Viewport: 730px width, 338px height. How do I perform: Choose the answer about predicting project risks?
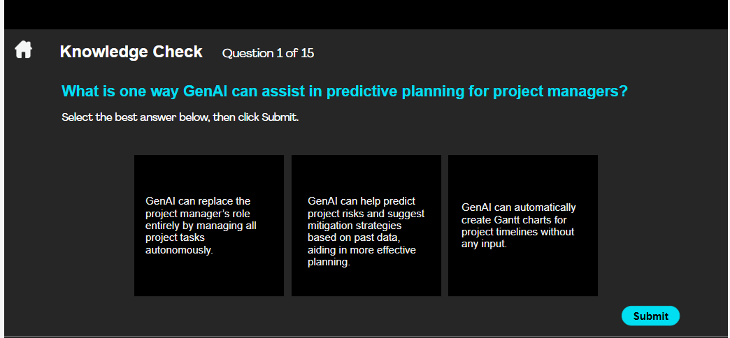pos(366,226)
